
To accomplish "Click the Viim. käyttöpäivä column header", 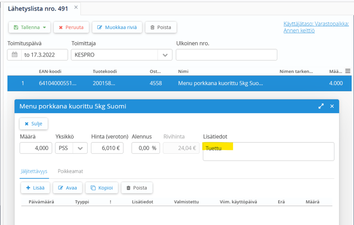I will (238, 202).
